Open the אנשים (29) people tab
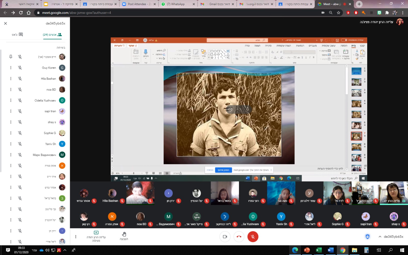The width and height of the screenshot is (408, 255). point(52,34)
